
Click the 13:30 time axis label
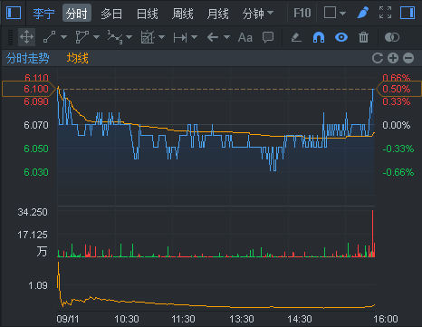coord(242,319)
